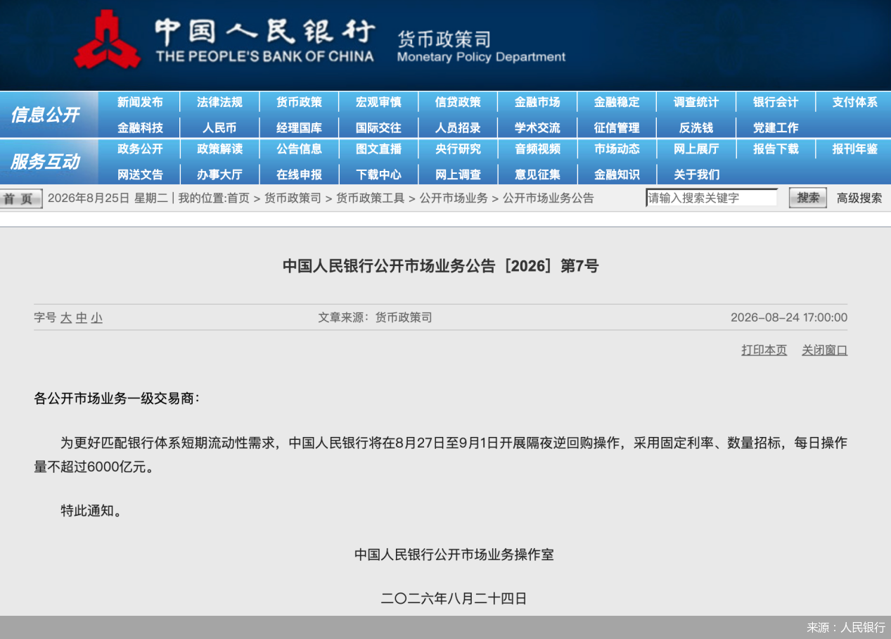
Task: Set font size to 小
Action: (x=97, y=318)
